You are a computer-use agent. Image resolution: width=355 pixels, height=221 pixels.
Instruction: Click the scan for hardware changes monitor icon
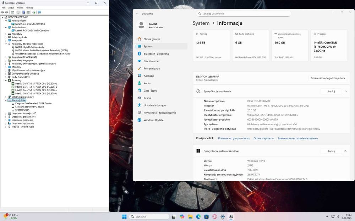(40, 12)
